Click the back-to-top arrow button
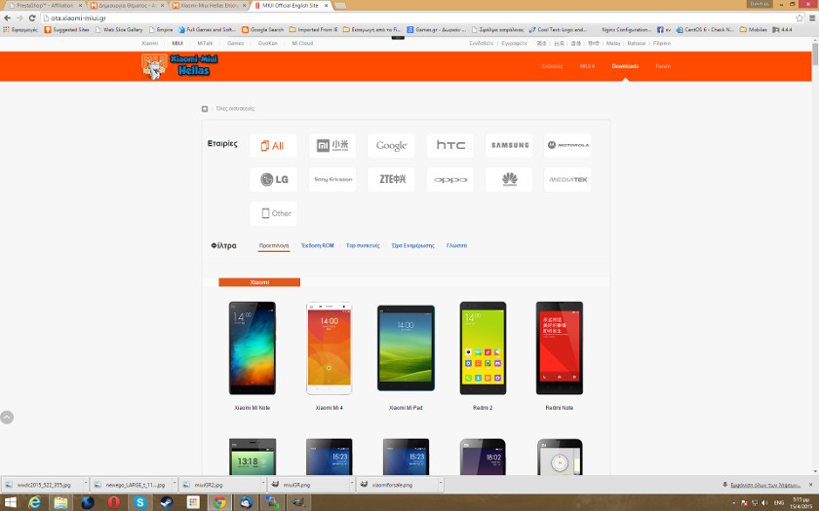Screen dimensions: 819x511 pyautogui.click(x=7, y=418)
